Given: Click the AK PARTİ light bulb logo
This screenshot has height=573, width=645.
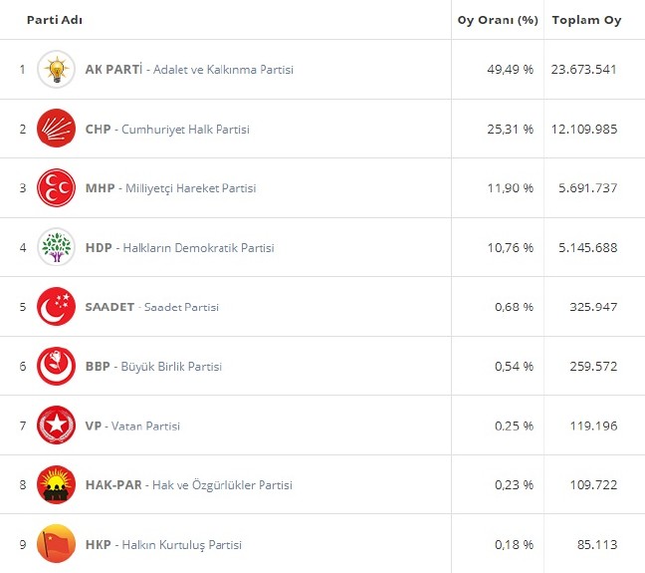Looking at the screenshot, I should [56, 70].
